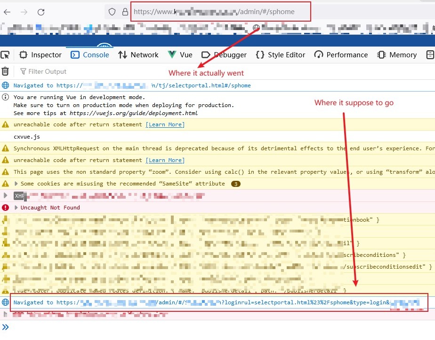The image size is (435, 340).
Task: Clear console output with trash icon
Action: [5, 71]
